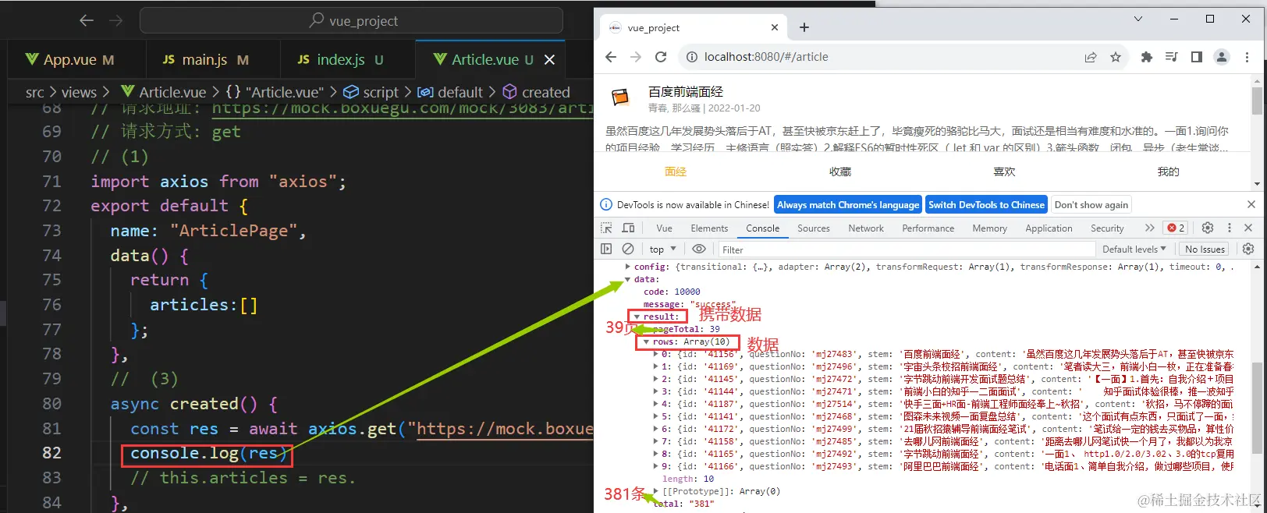This screenshot has width=1267, height=513.
Task: Open the Chrome profile avatar
Action: pos(1222,57)
